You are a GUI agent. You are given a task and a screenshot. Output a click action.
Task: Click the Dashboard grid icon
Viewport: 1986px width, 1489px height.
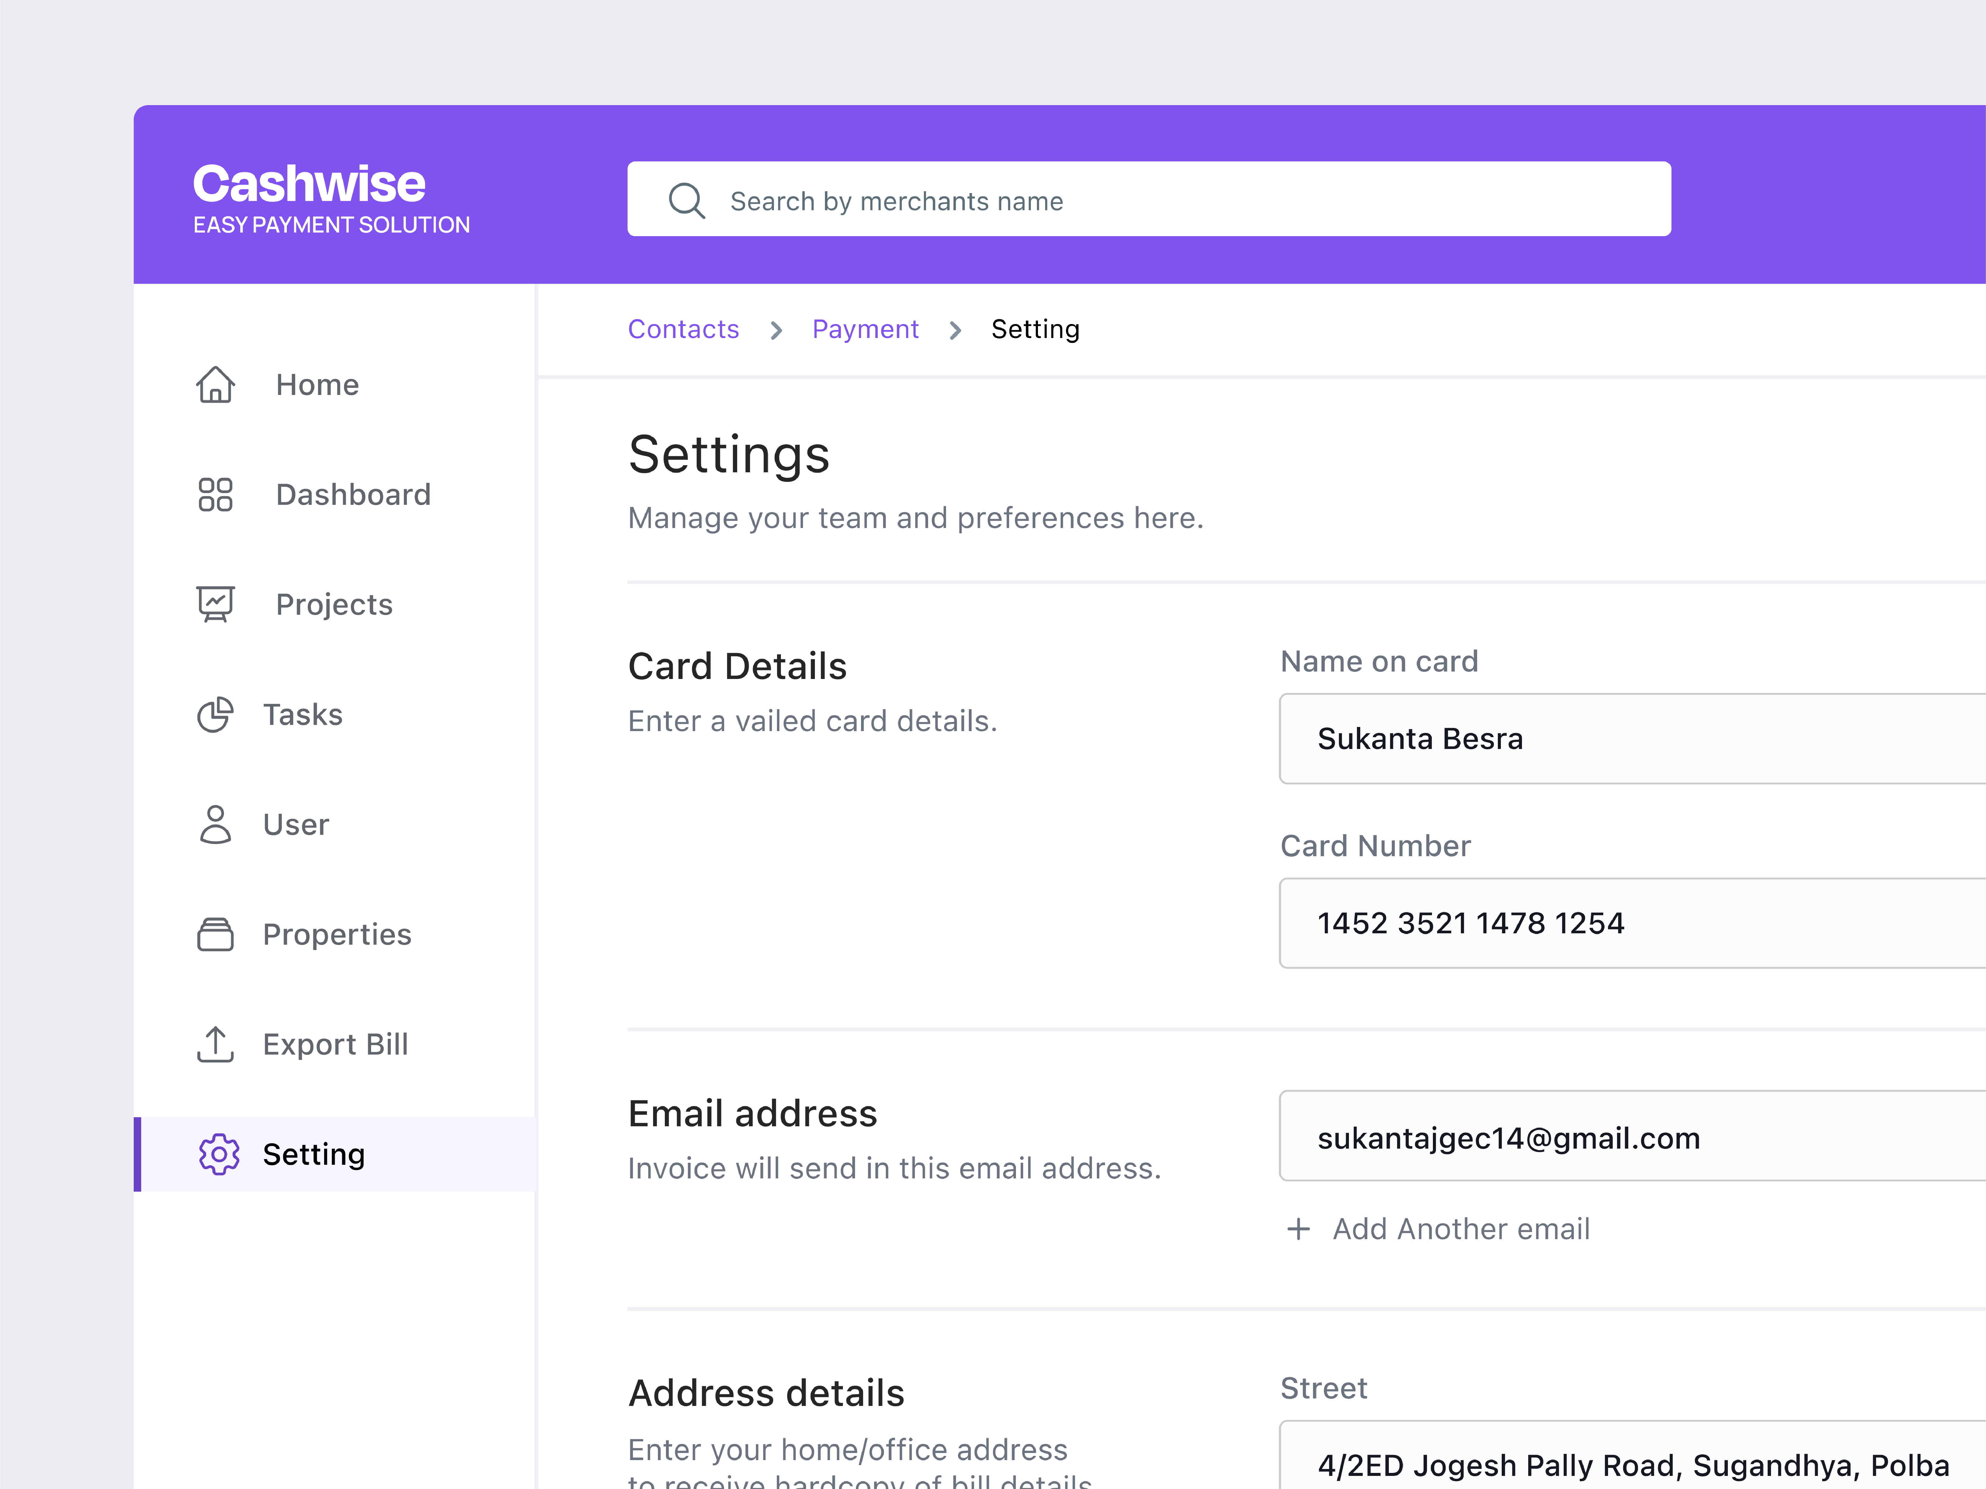[215, 495]
